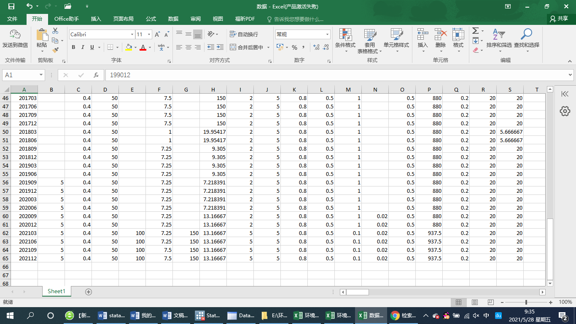Select the Sheet1 tab

coord(57,292)
